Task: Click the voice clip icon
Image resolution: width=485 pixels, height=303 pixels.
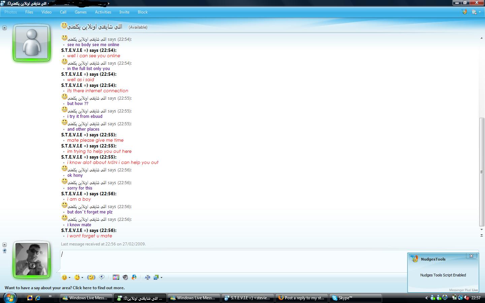Action: (x=102, y=277)
